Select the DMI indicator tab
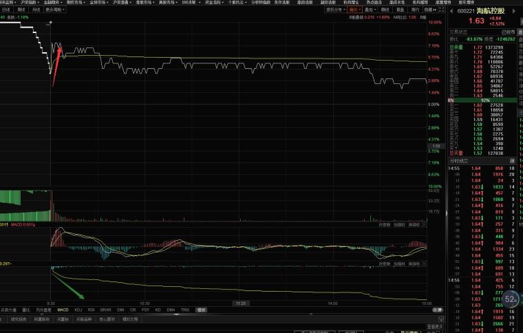The image size is (523, 333). pyautogui.click(x=120, y=310)
